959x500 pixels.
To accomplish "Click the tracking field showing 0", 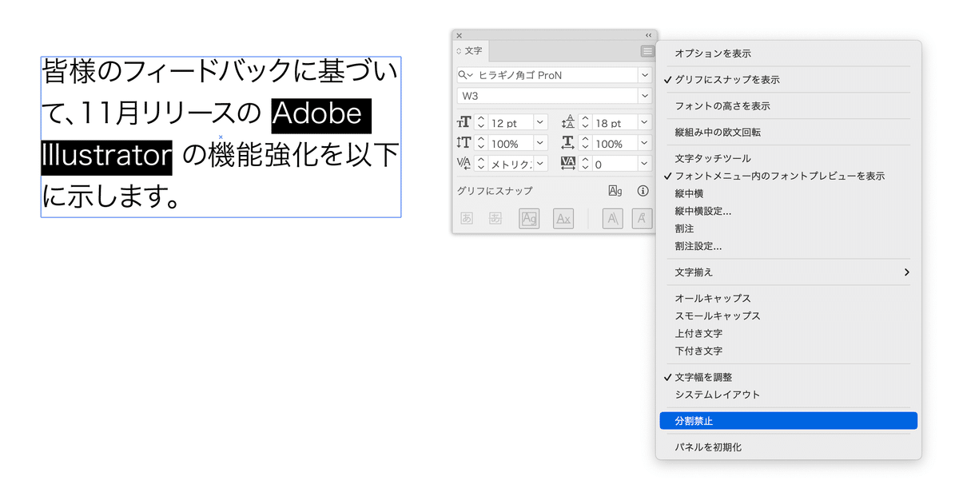I will 614,164.
